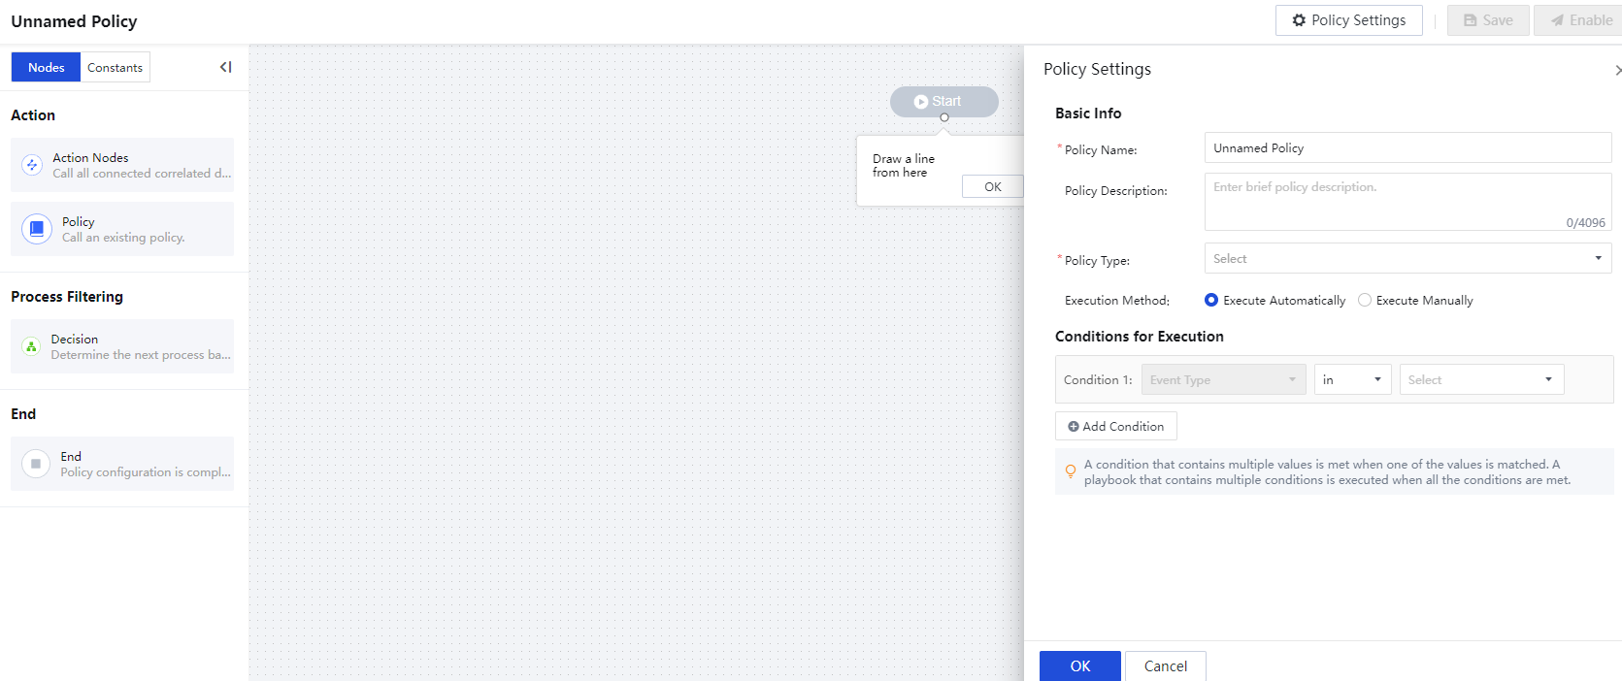
Task: Select the Action Nodes item
Action: [122, 165]
